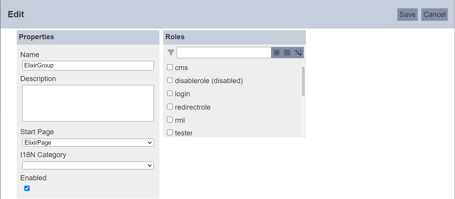Image resolution: width=455 pixels, height=199 pixels.
Task: Click the Name field containing ElixirGroup
Action: (88, 66)
